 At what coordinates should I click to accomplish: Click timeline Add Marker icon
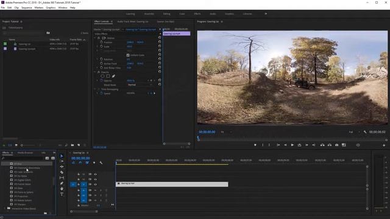click(x=94, y=163)
